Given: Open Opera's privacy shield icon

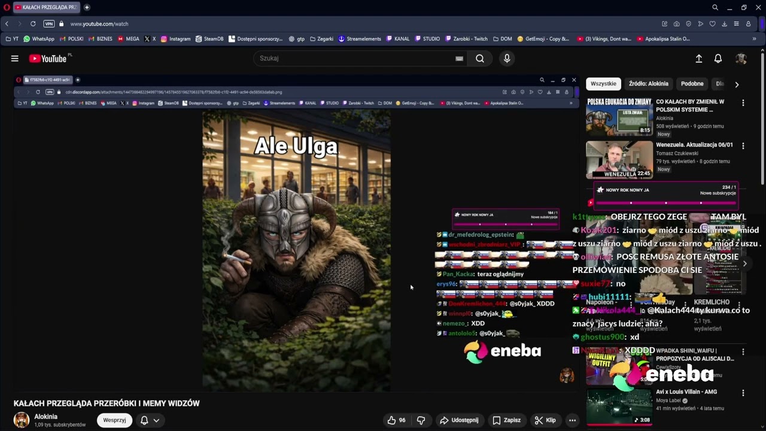Looking at the screenshot, I should [688, 24].
